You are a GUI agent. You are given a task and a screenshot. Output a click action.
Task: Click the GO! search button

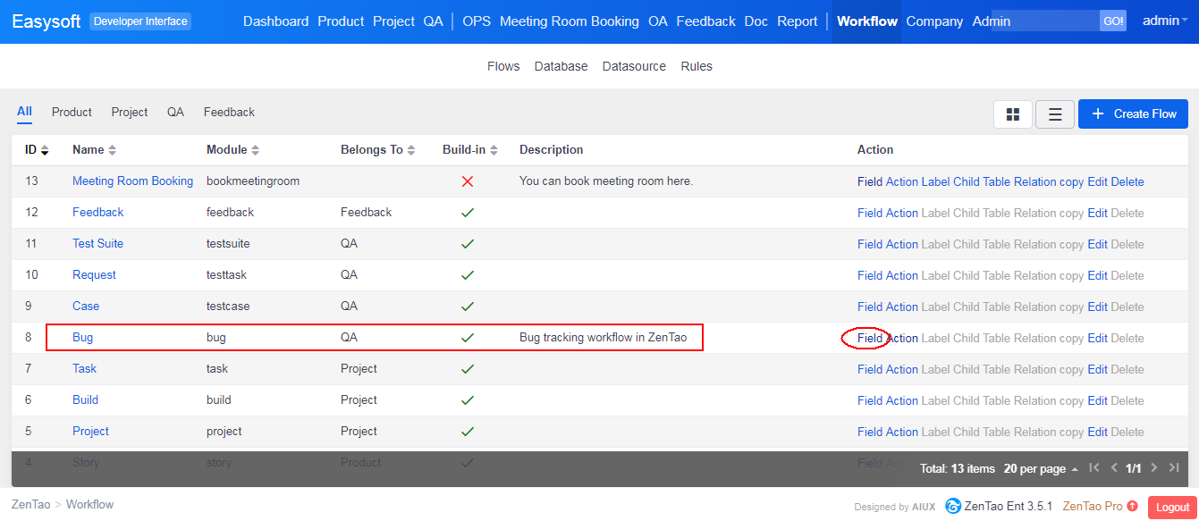(x=1113, y=21)
